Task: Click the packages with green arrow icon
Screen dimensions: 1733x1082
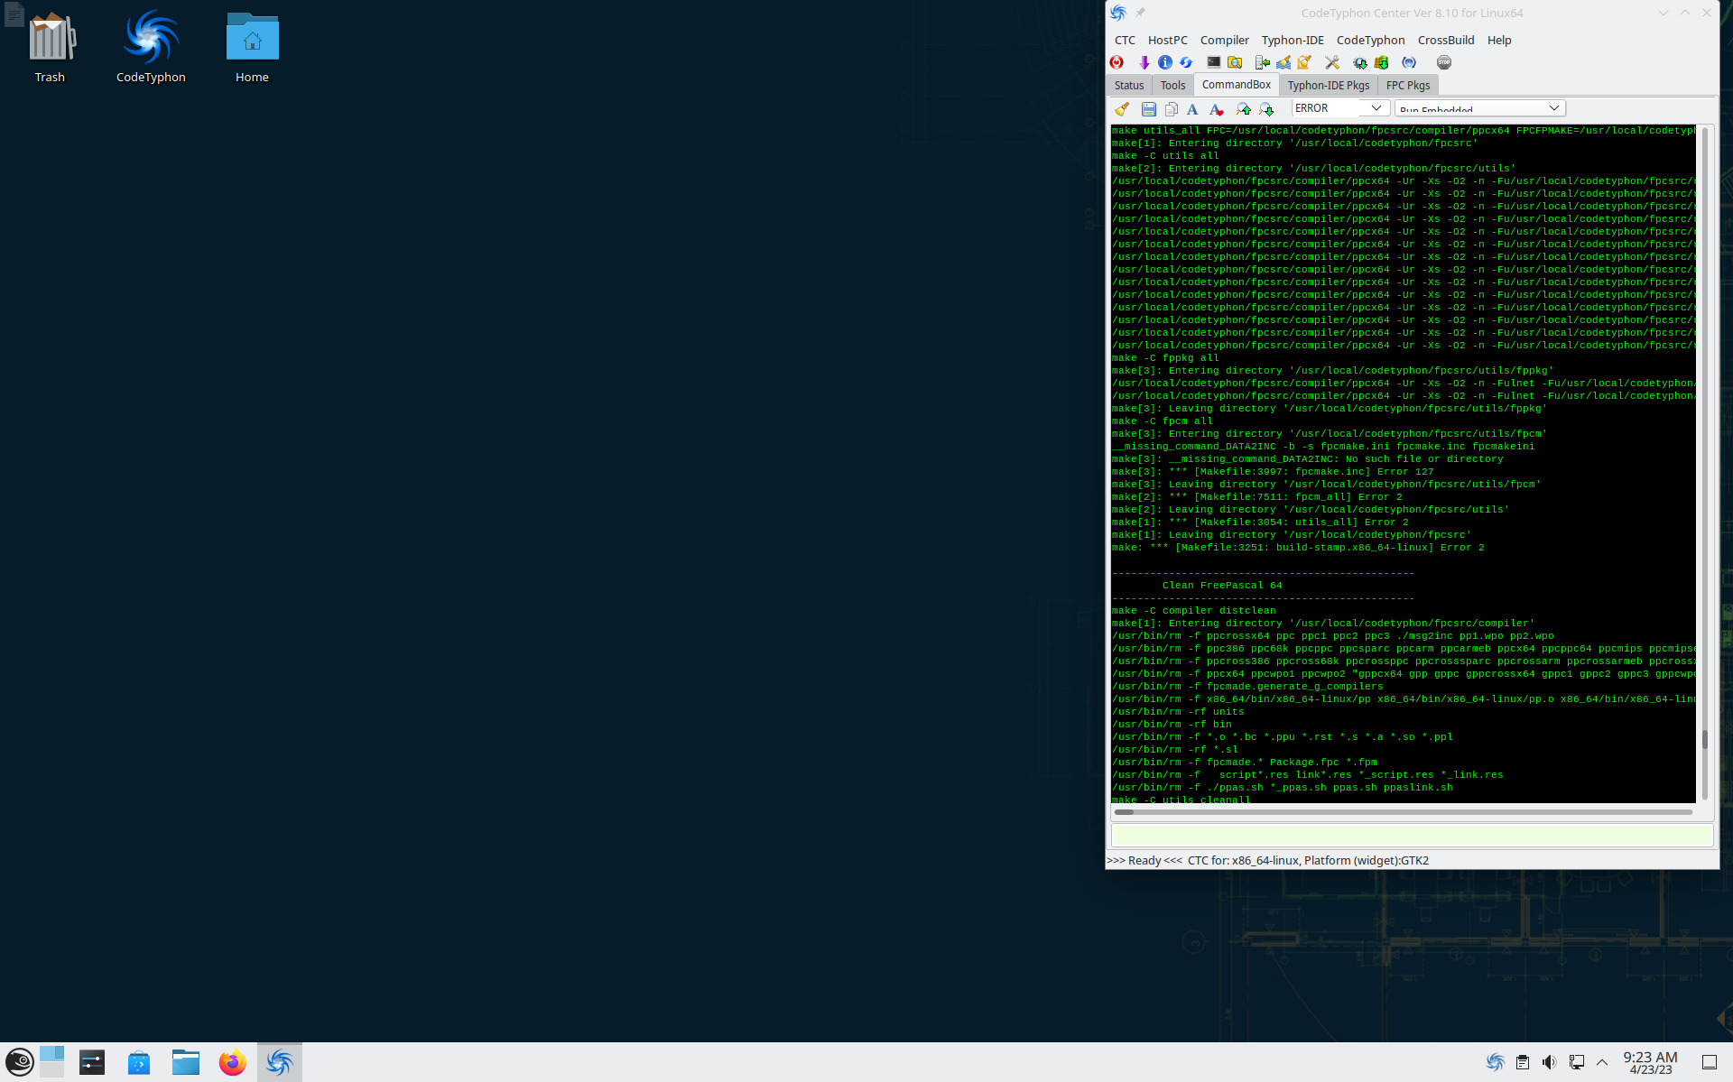Action: (1381, 62)
